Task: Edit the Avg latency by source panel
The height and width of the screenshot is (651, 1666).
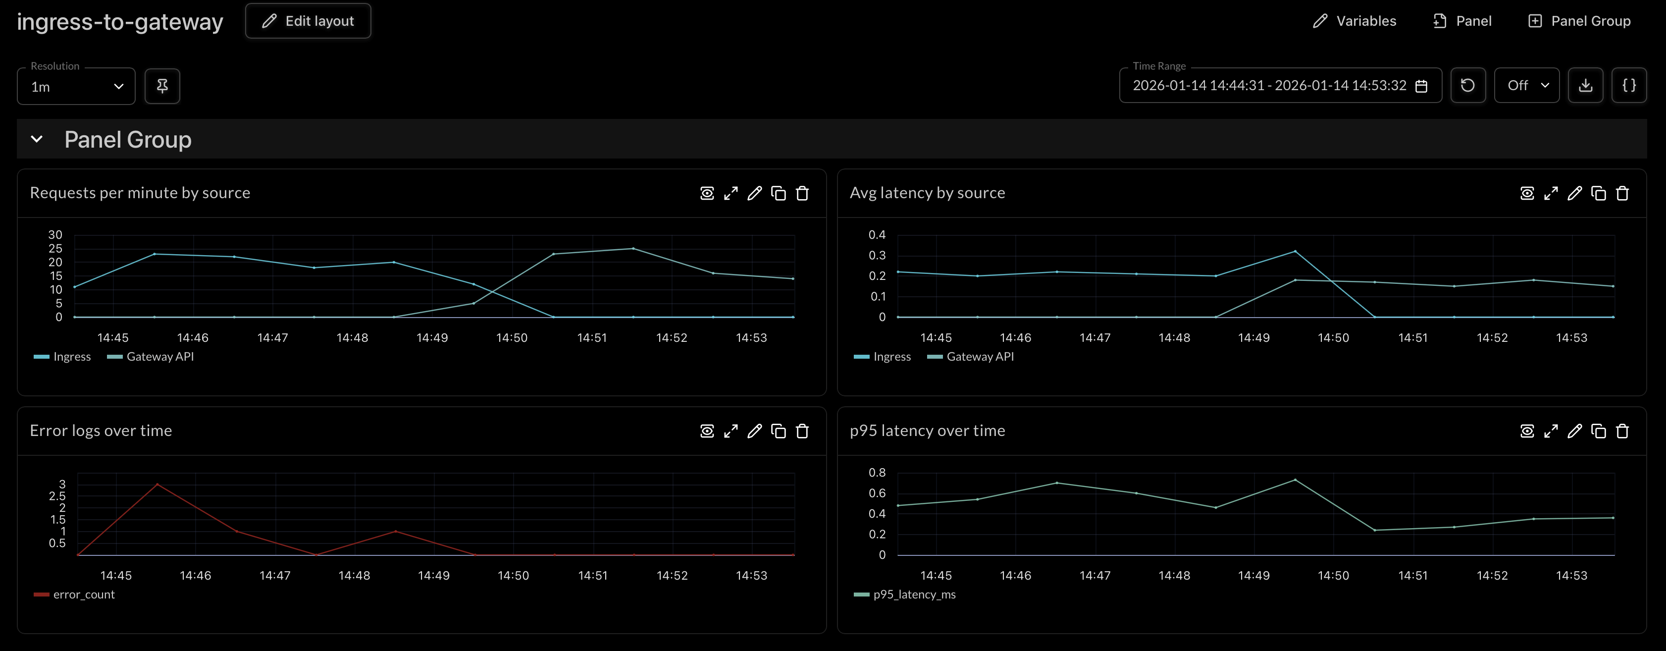Action: point(1574,194)
